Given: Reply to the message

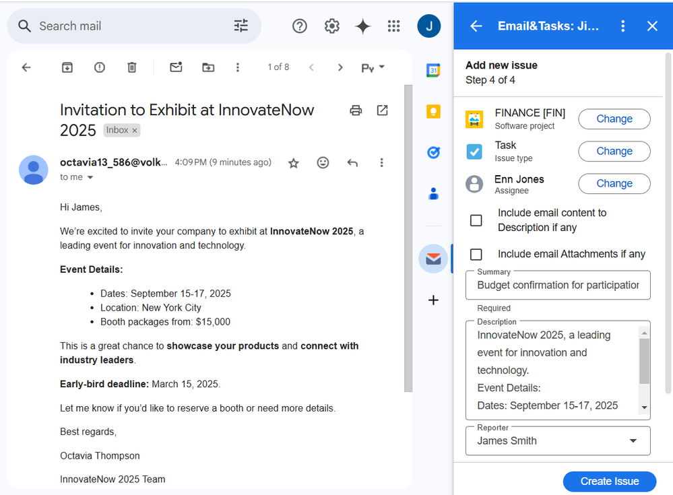Looking at the screenshot, I should coord(352,163).
